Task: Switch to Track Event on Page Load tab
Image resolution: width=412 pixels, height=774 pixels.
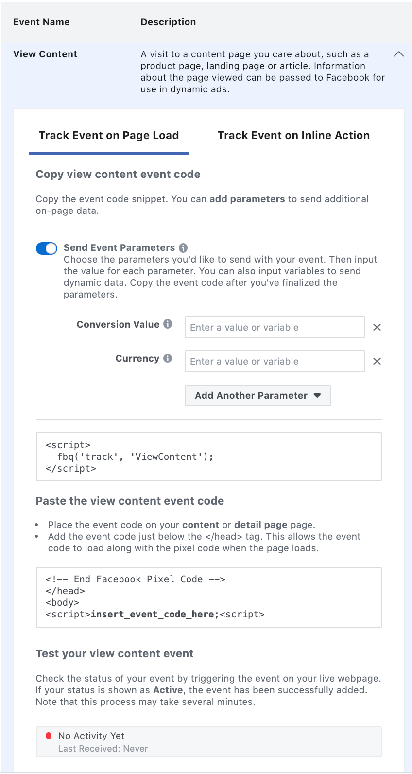Action: pyautogui.click(x=109, y=136)
